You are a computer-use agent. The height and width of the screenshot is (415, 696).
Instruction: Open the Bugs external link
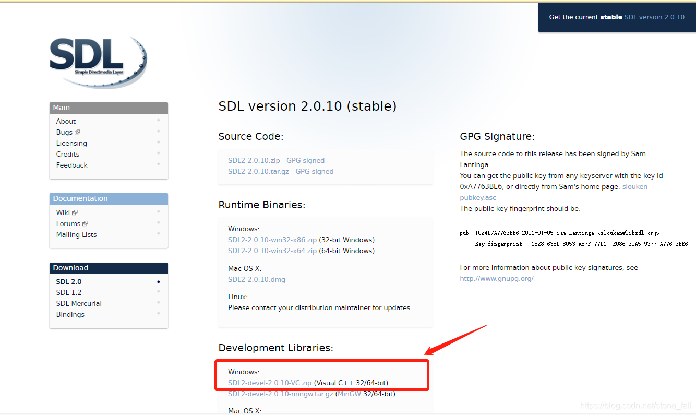click(68, 132)
